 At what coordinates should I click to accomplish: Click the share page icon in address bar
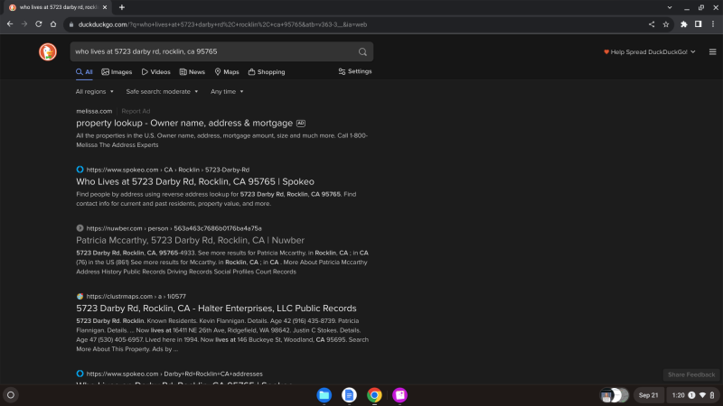651,24
